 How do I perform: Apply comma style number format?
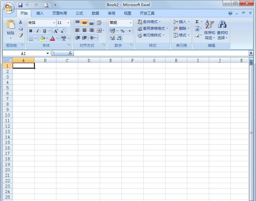[129, 31]
